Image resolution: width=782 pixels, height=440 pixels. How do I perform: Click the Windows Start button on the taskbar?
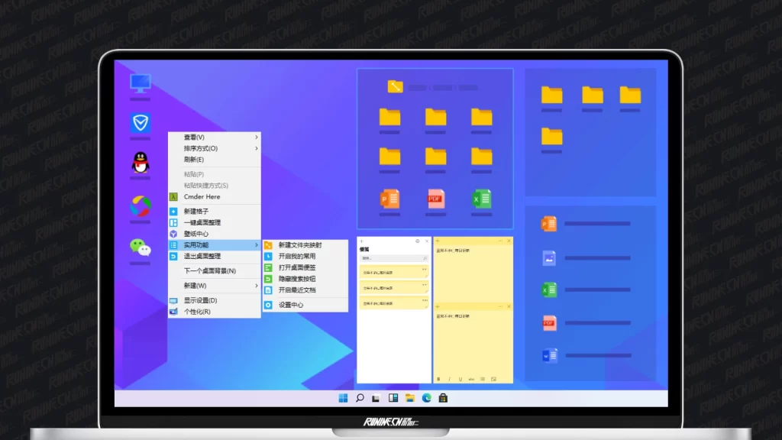(x=343, y=398)
